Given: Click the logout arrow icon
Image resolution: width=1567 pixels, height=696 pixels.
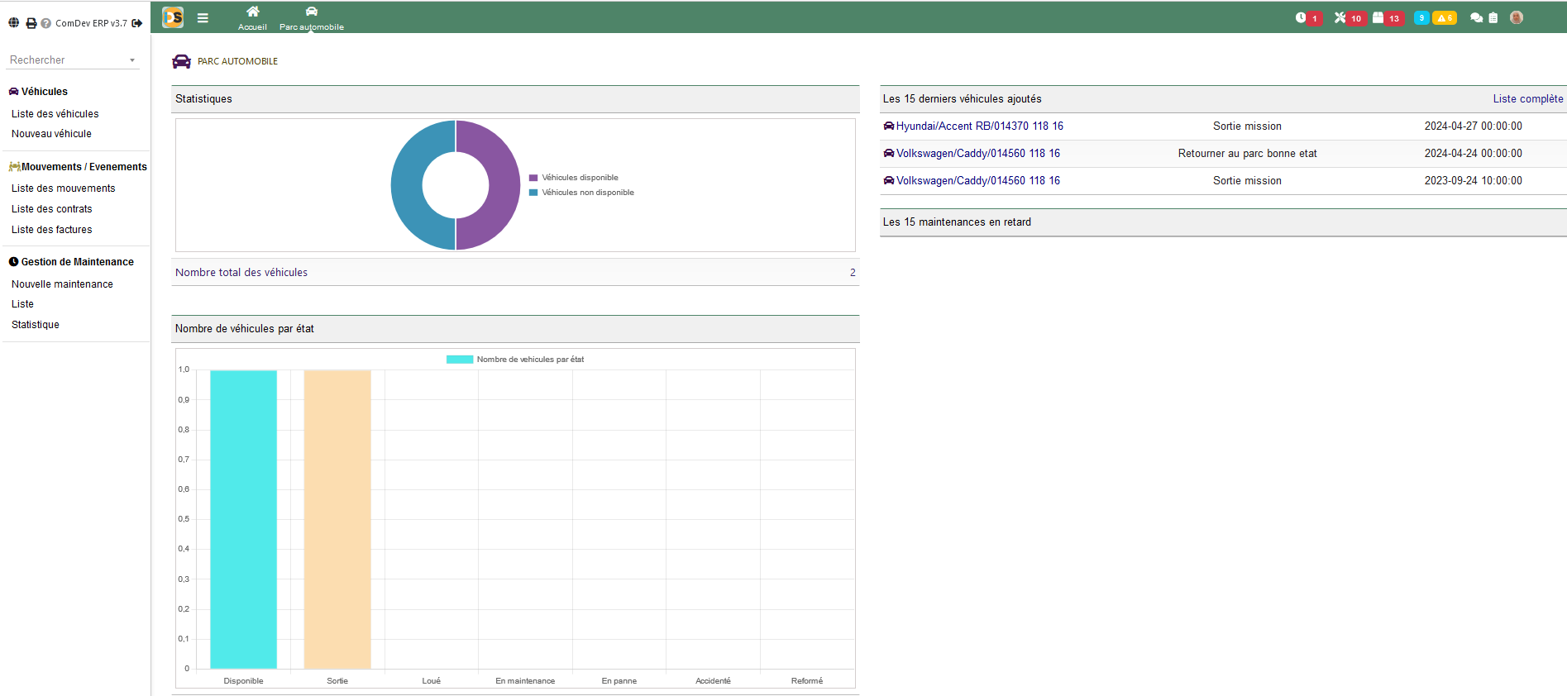Looking at the screenshot, I should click(x=137, y=23).
